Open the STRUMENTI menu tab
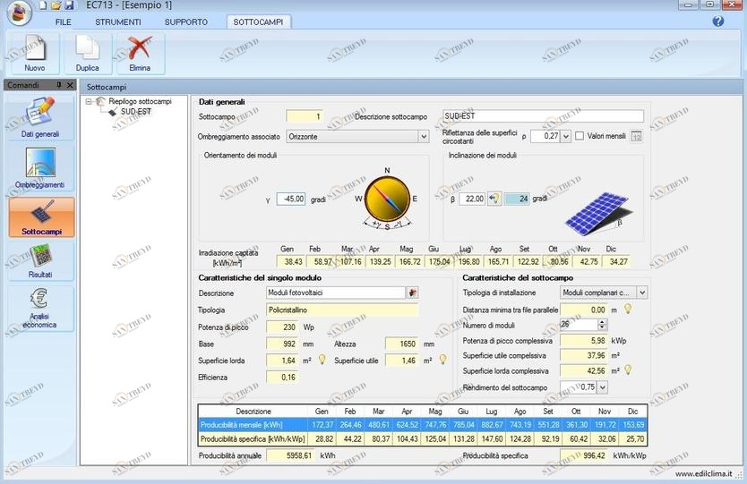This screenshot has height=484, width=747. [117, 21]
